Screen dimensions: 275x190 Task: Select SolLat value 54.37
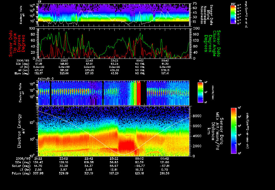click(x=89, y=166)
